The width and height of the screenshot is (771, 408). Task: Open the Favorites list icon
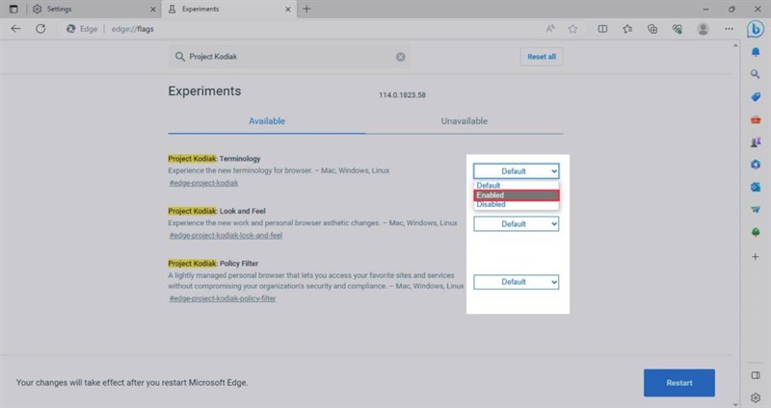coord(627,29)
